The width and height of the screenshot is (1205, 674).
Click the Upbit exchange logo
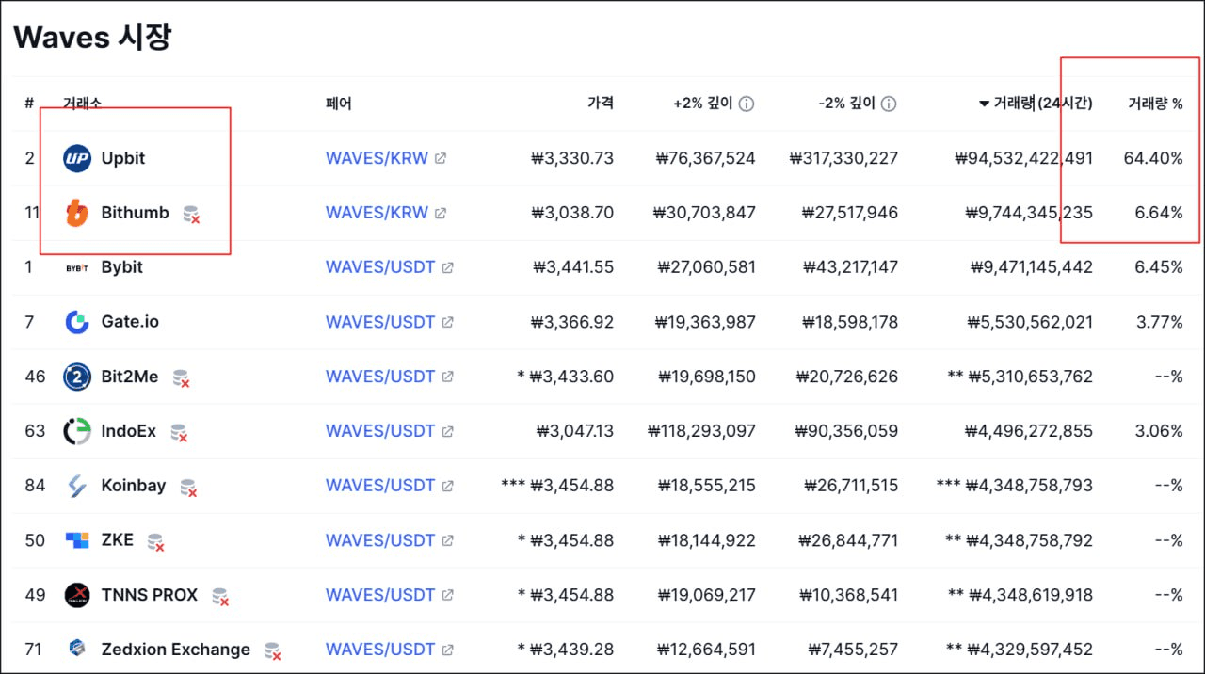point(77,158)
